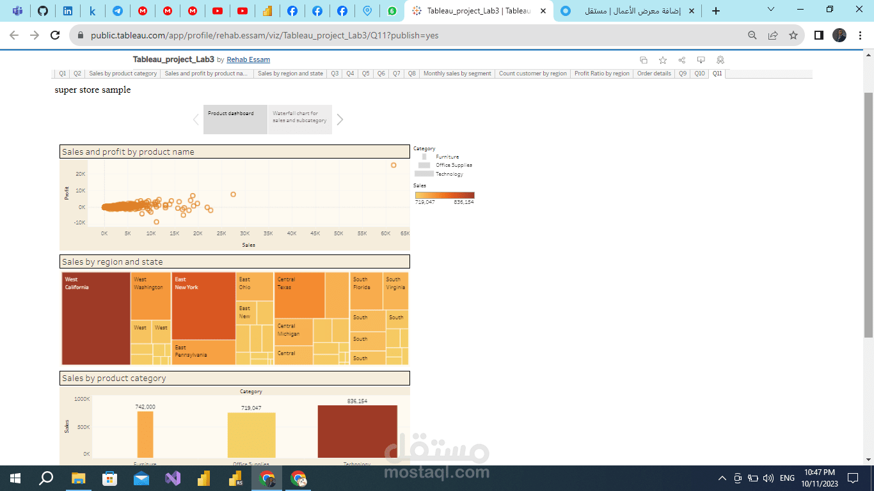Image resolution: width=874 pixels, height=491 pixels.
Task: Favorite this Tableau viz with the star
Action: (663, 60)
